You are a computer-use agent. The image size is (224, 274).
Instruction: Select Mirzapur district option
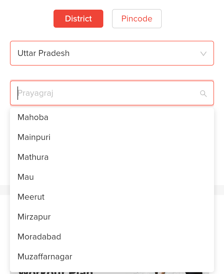(x=34, y=217)
